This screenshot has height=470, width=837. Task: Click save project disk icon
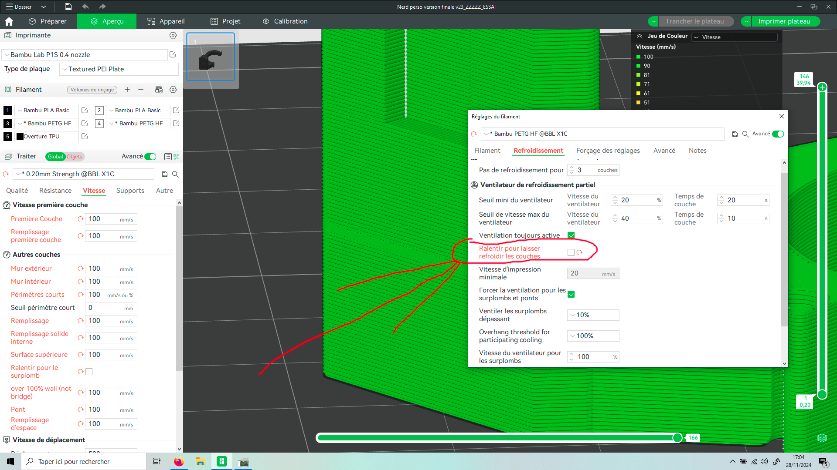[x=68, y=7]
